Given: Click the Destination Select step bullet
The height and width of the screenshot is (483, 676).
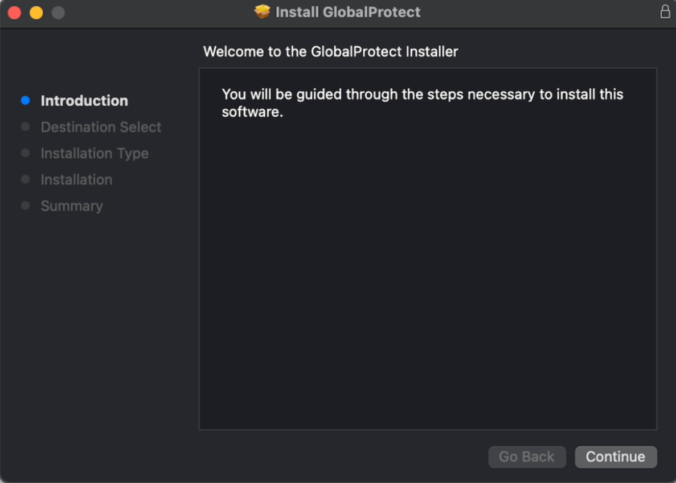Looking at the screenshot, I should (x=26, y=126).
